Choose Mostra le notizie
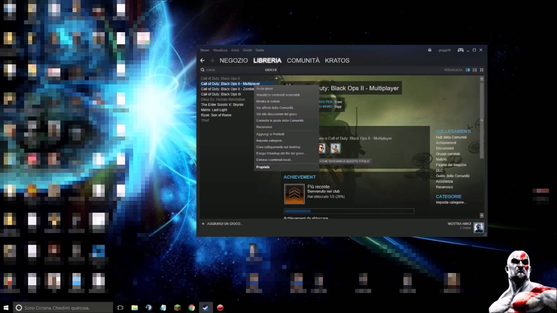Screen dimensions: 557x313 pos(286,101)
